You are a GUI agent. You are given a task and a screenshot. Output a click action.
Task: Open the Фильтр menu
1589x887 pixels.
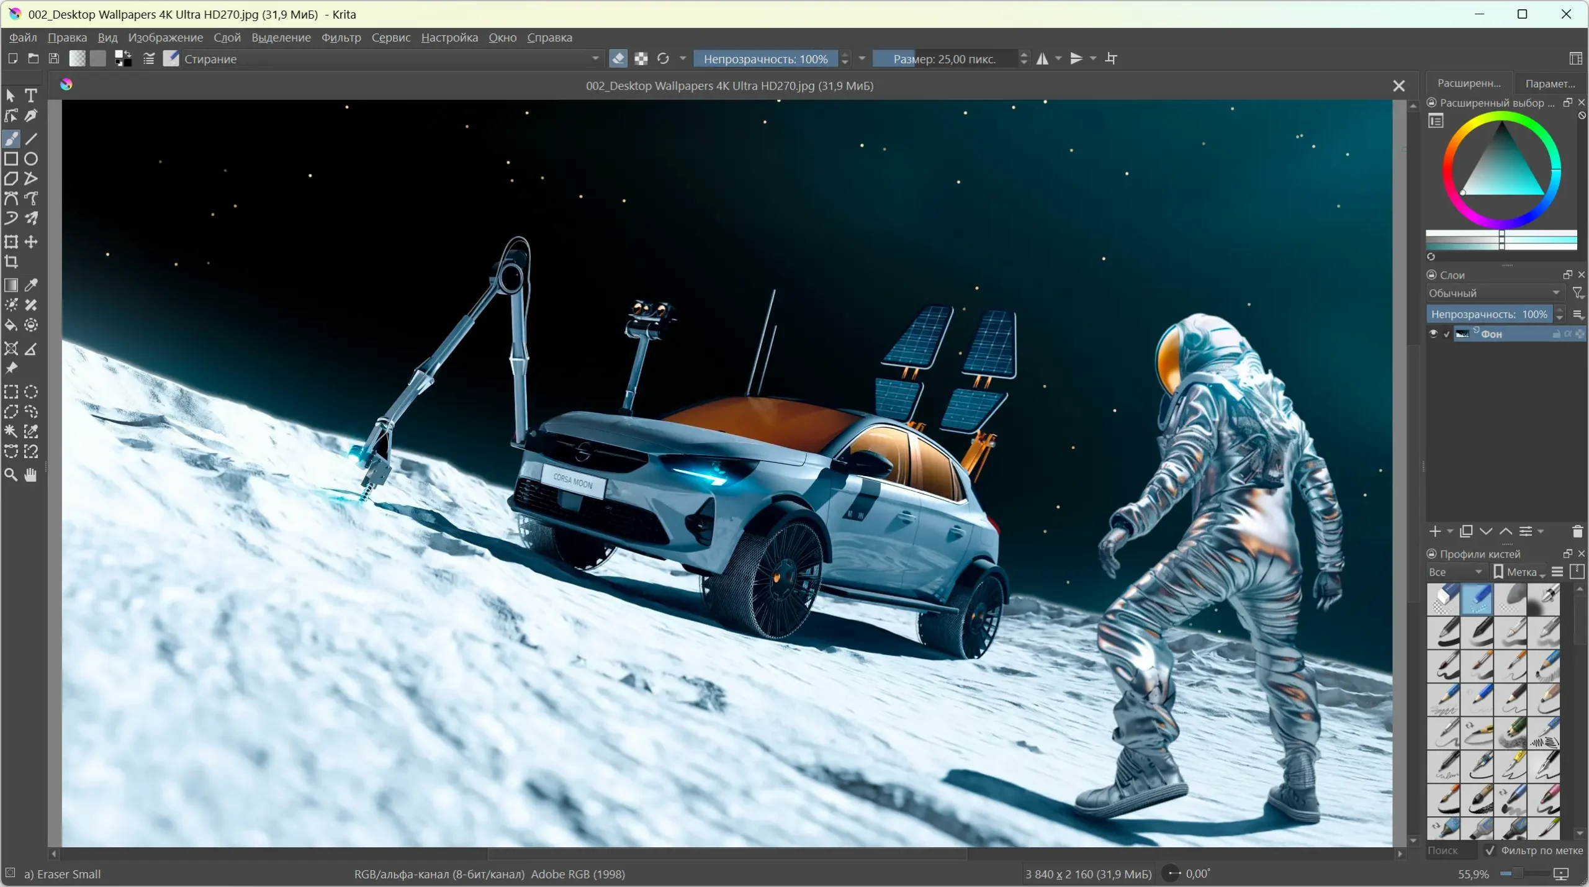341,38
